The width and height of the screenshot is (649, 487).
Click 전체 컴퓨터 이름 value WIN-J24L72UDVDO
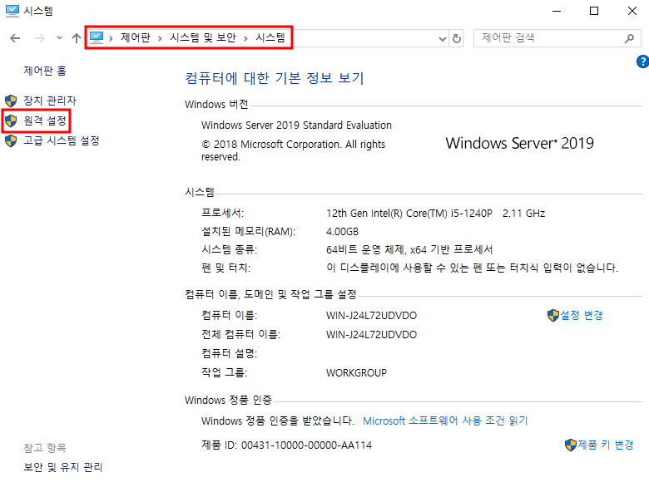coord(371,334)
